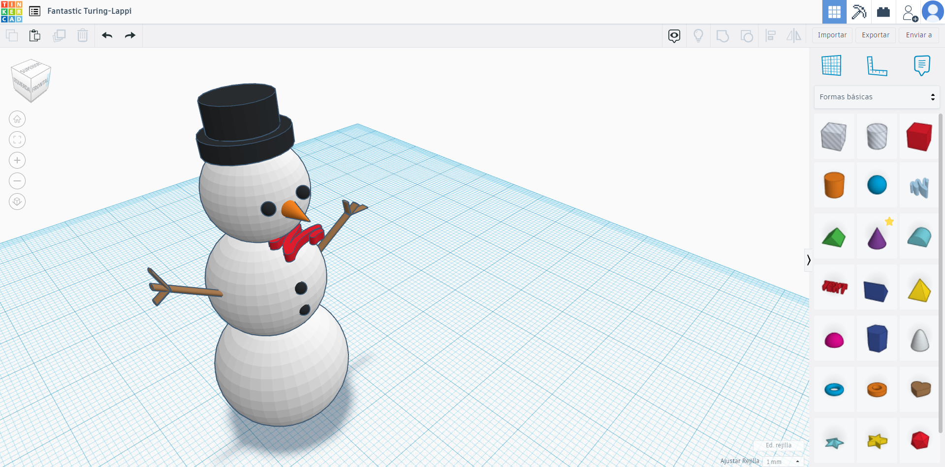Click the Home view button
The width and height of the screenshot is (945, 467).
(x=17, y=119)
